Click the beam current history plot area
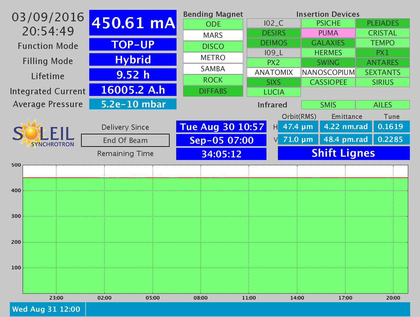 (215, 229)
